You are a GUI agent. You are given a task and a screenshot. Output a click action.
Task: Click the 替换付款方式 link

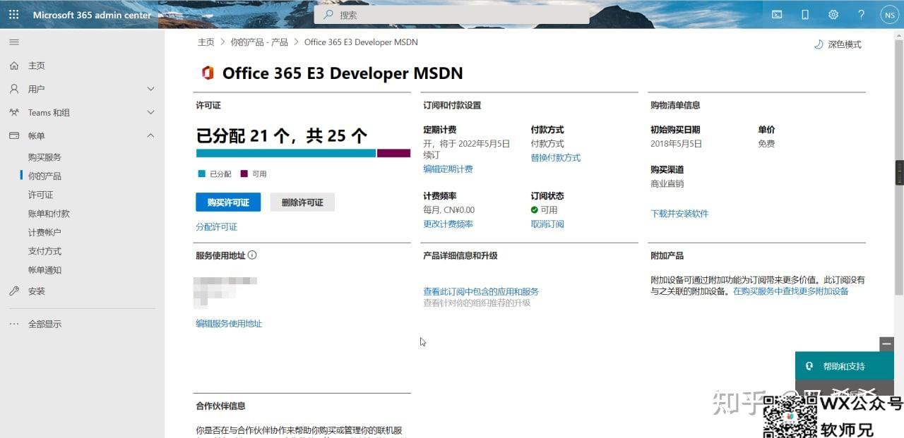click(x=556, y=158)
